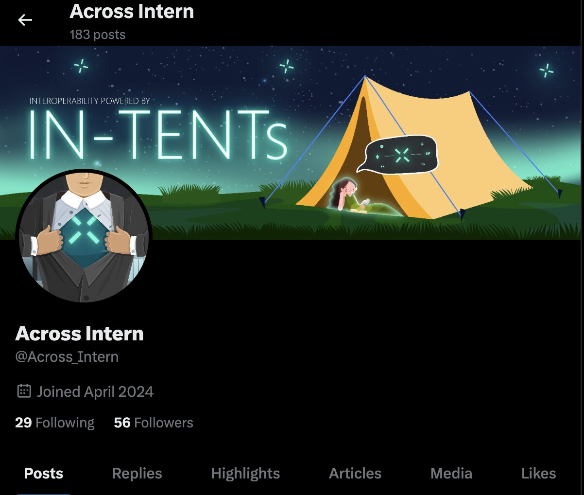
Task: Switch to the Replies tab
Action: (x=137, y=474)
